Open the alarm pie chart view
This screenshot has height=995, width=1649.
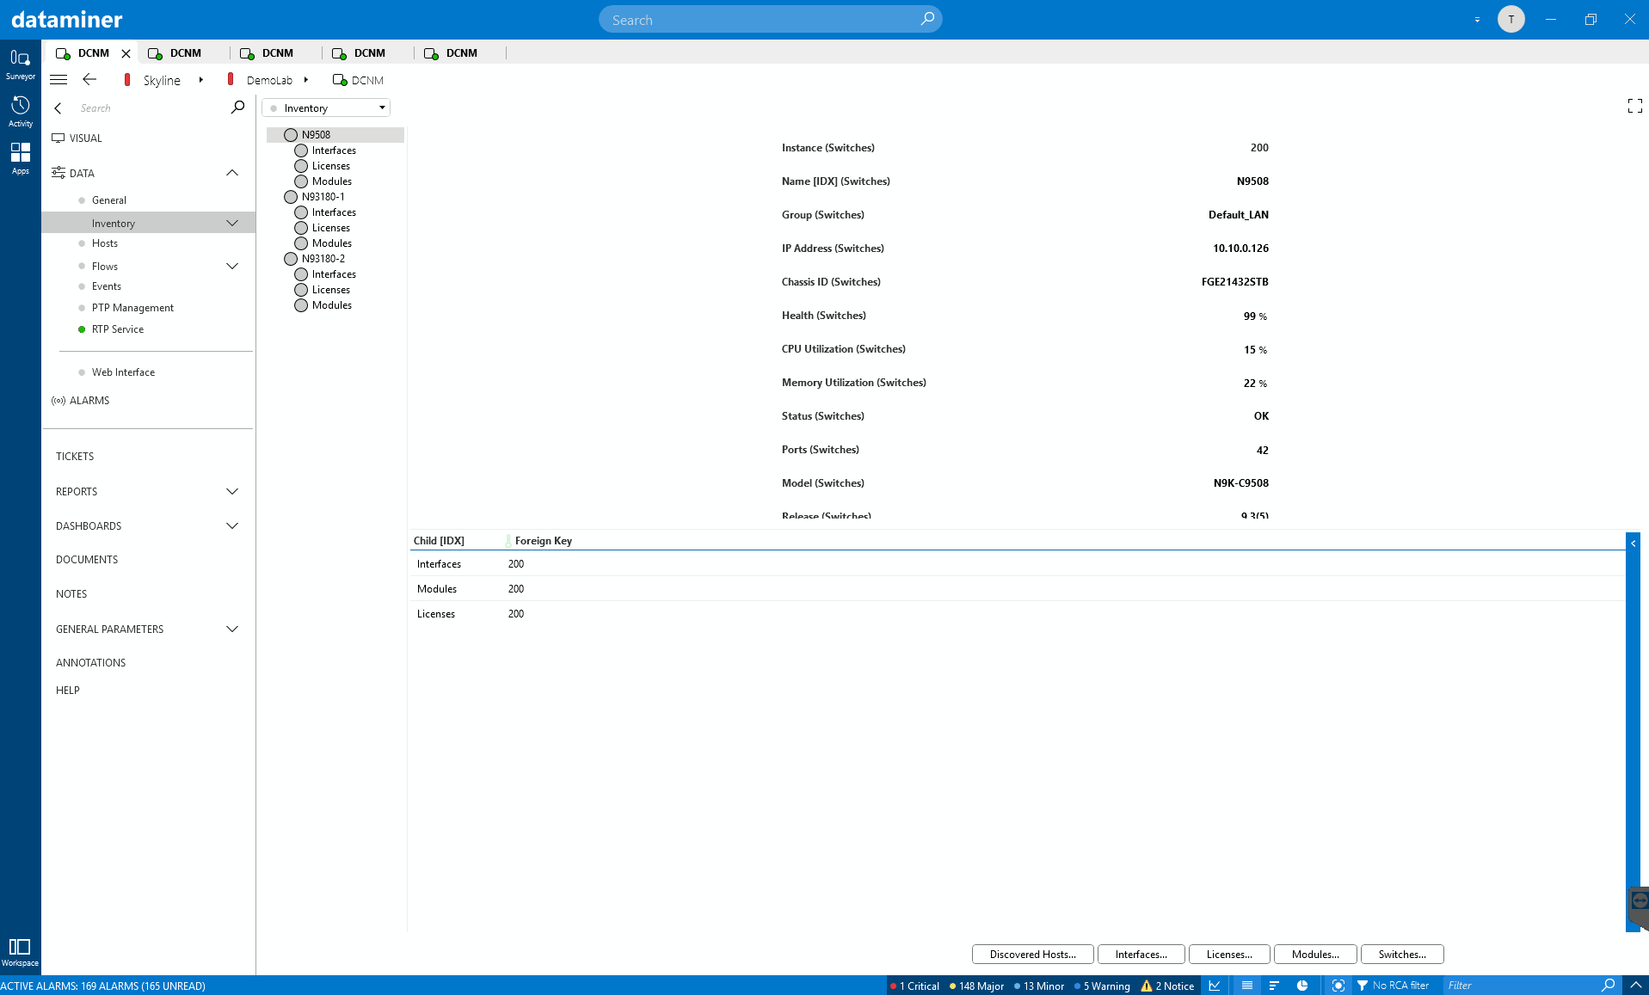pos(1302,986)
